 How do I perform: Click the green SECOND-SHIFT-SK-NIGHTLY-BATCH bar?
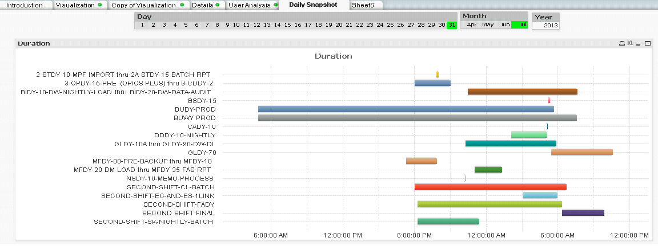pos(448,222)
